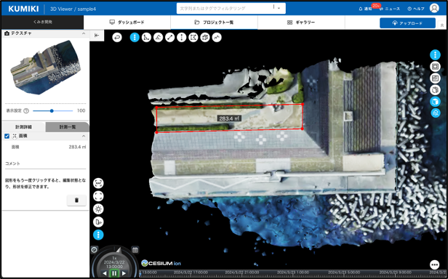Screen dimensions: 448x279
Task: Open the cross-section profile graph tool
Action: tap(217, 37)
